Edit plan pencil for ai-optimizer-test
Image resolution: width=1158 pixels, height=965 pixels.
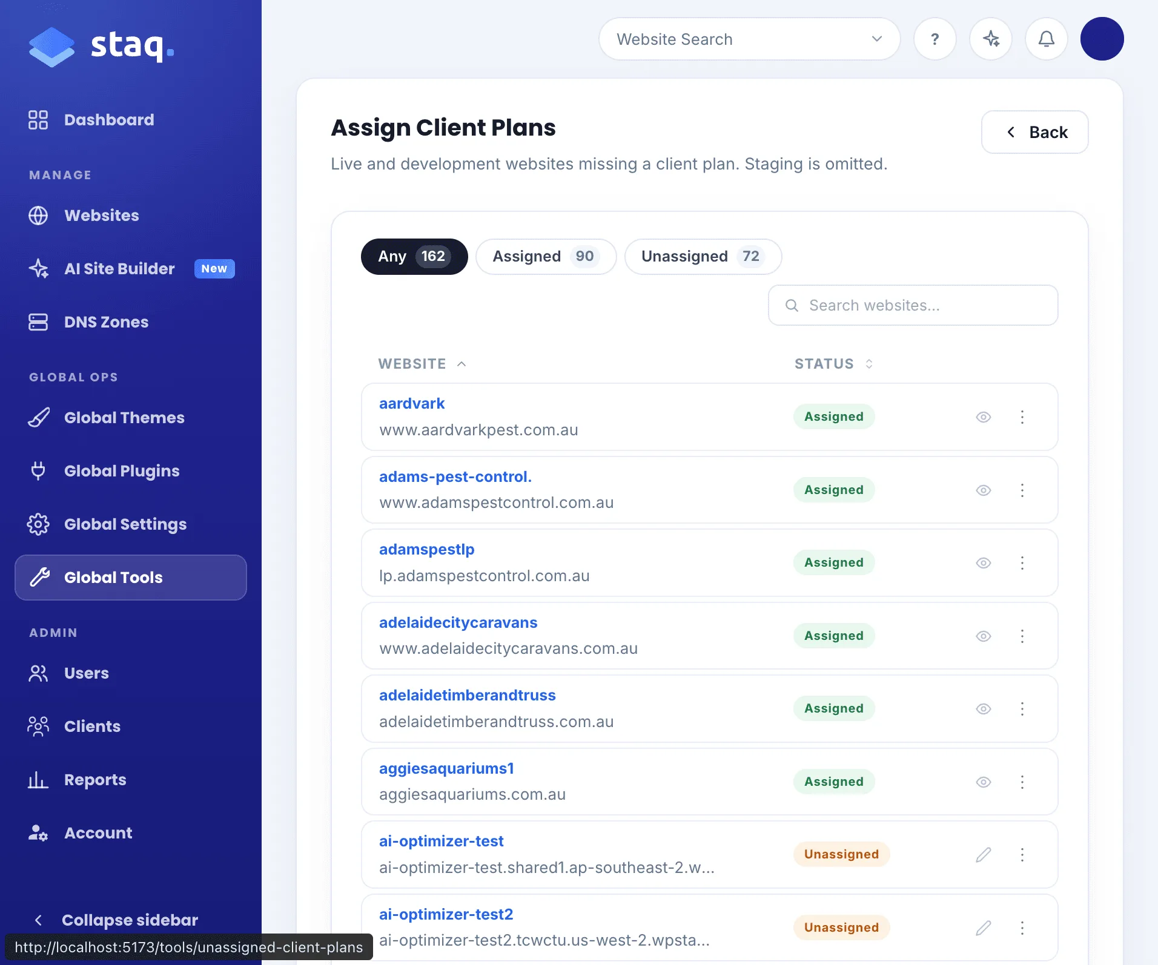(x=984, y=855)
